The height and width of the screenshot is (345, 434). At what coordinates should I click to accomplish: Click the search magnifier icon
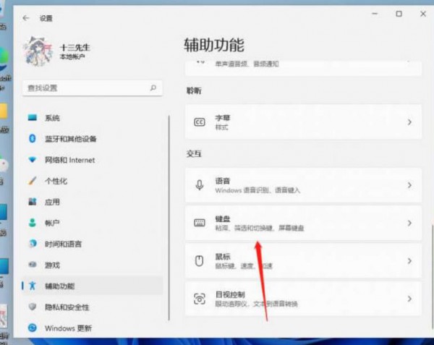[x=153, y=88]
